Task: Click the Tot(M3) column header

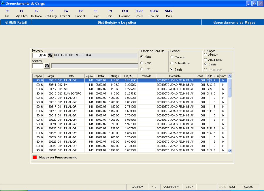Action: (x=129, y=76)
